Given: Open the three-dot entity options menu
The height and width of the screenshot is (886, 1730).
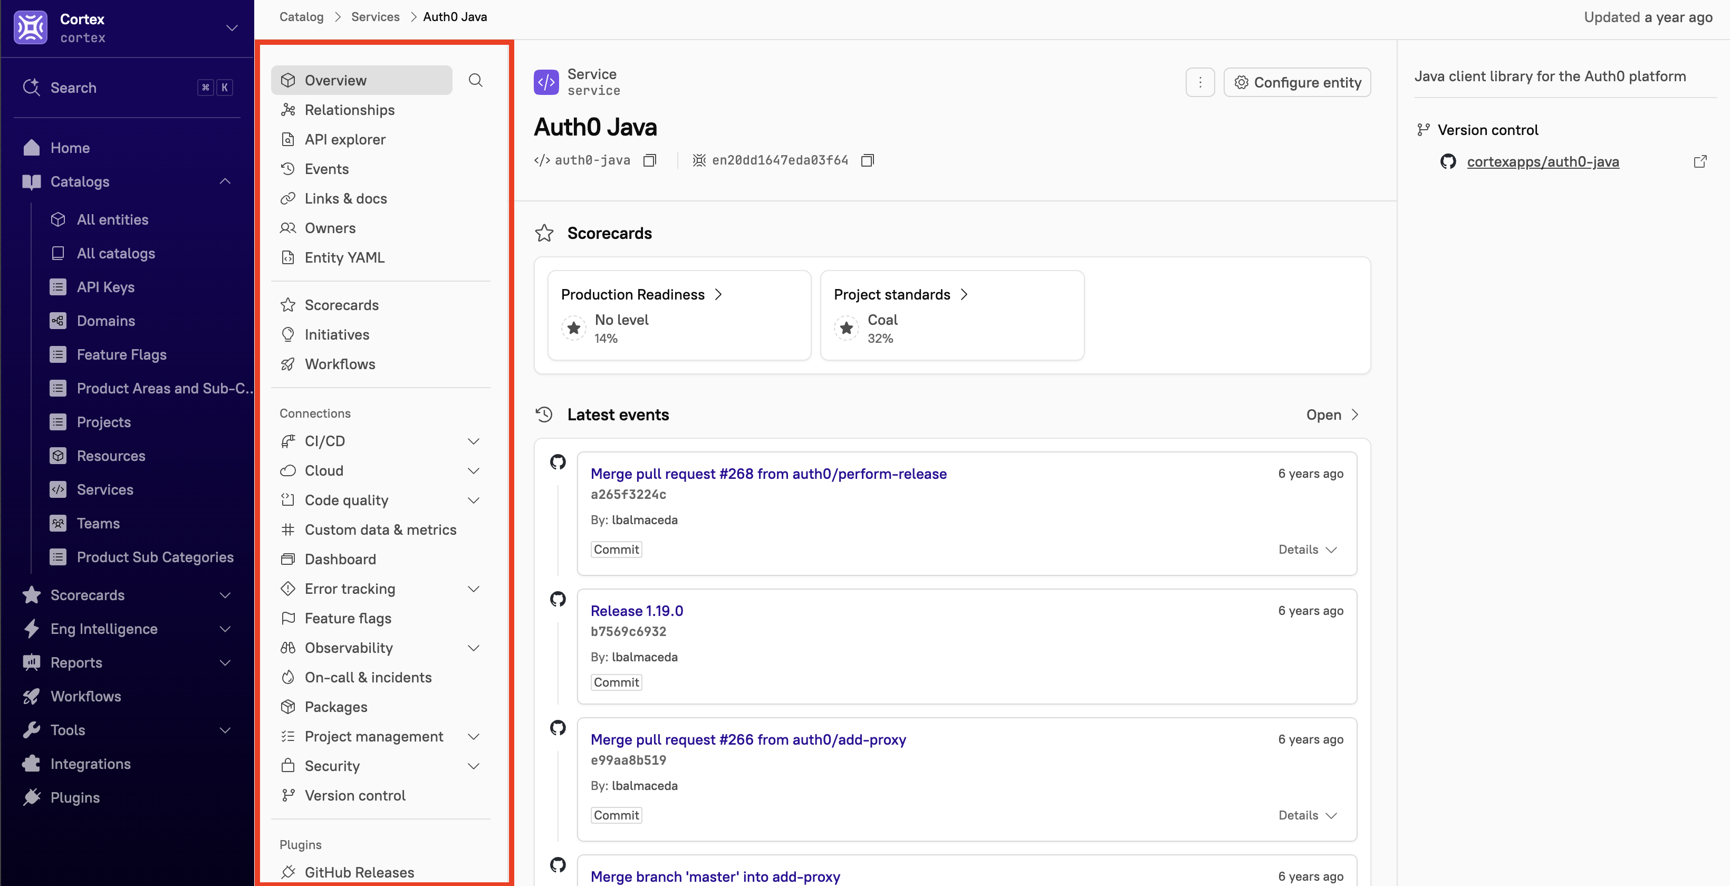Looking at the screenshot, I should coord(1199,82).
